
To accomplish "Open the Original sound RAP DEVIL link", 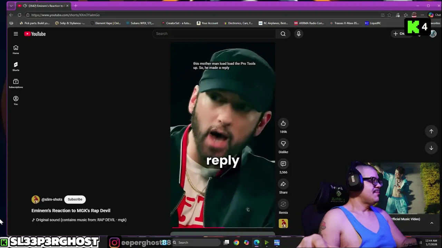I will click(81, 220).
